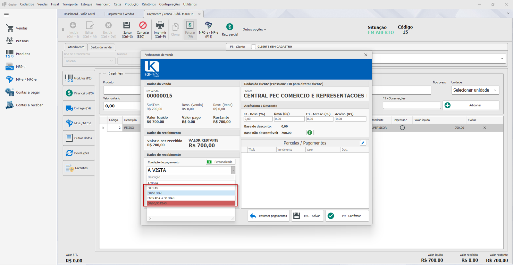Open the Financeiro (F3) side tab
The image size is (513, 265).
point(79,93)
